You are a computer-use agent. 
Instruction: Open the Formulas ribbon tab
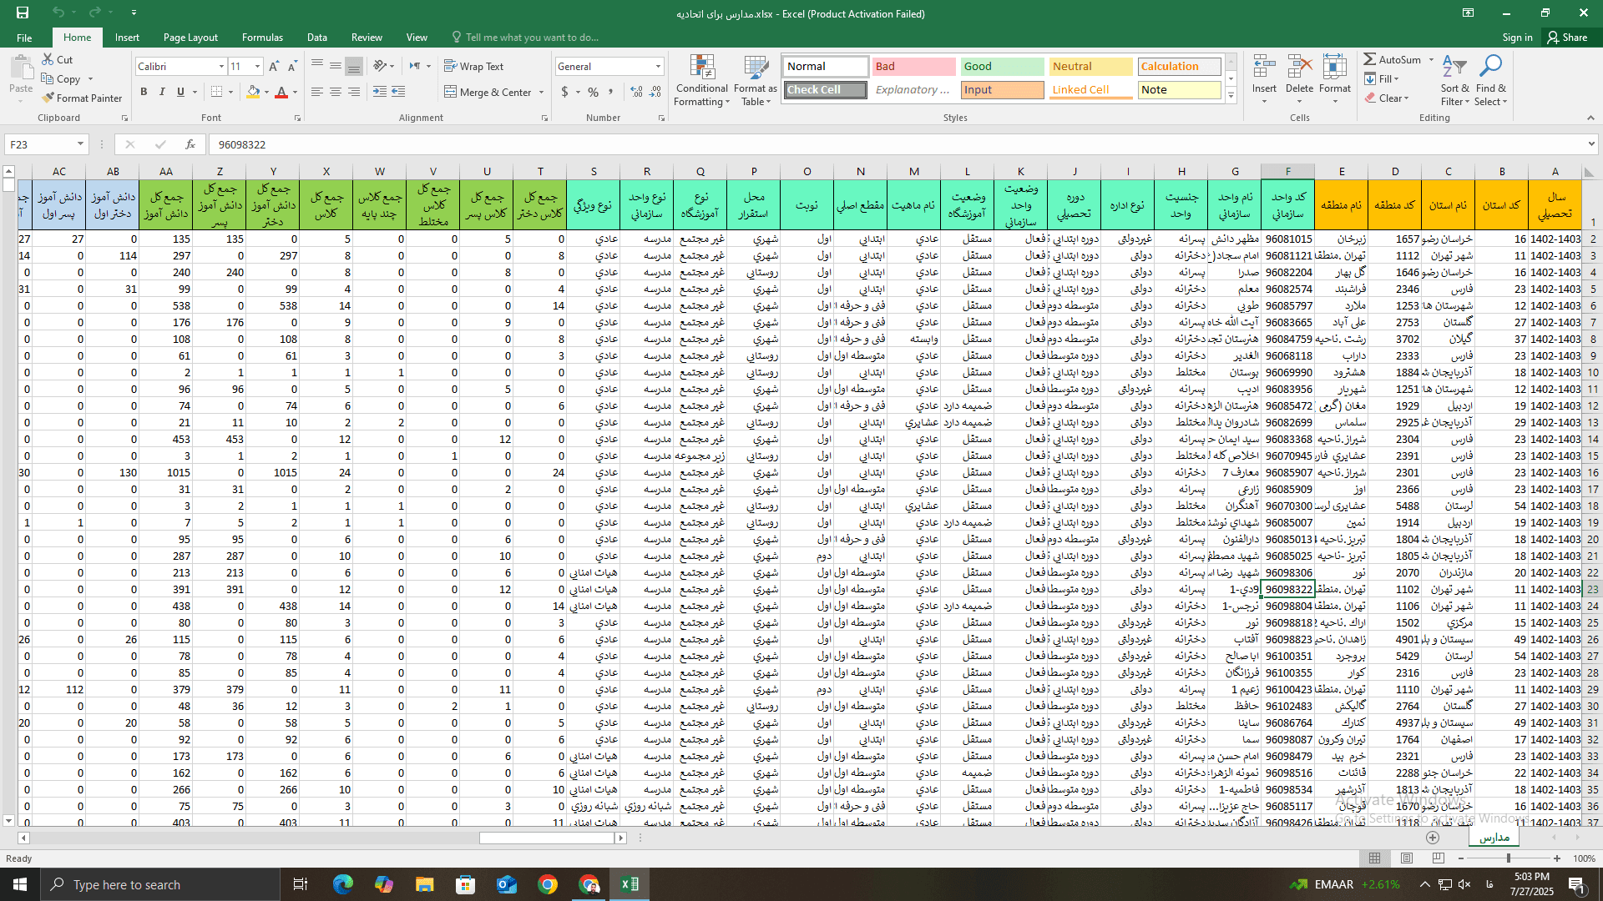(x=262, y=38)
